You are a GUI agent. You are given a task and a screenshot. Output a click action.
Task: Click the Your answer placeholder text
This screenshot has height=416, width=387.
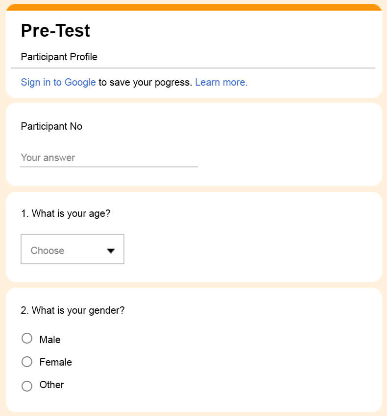click(x=48, y=158)
